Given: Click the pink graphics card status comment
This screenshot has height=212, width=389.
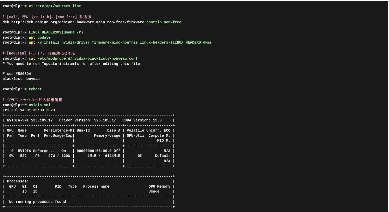Looking at the screenshot, I should click(x=32, y=100).
